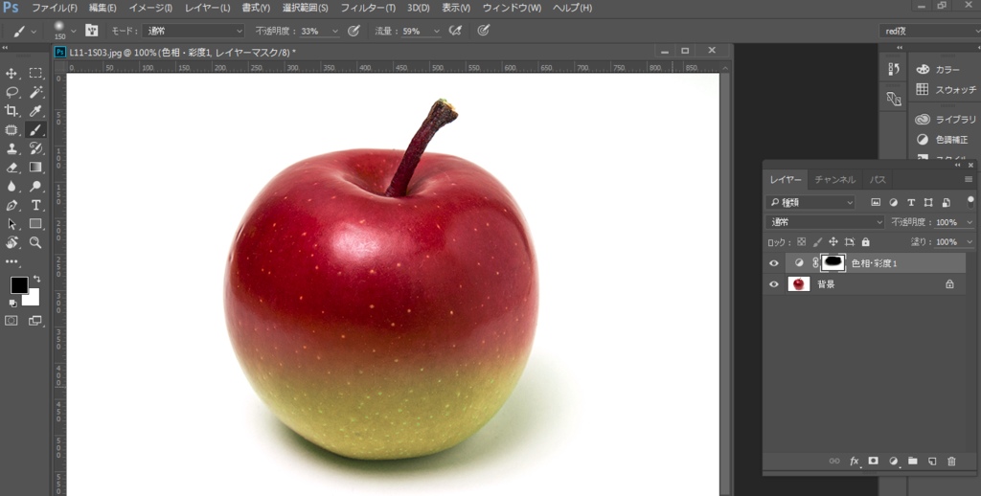Open the スウォッチ panel
The image size is (981, 496).
coord(947,89)
